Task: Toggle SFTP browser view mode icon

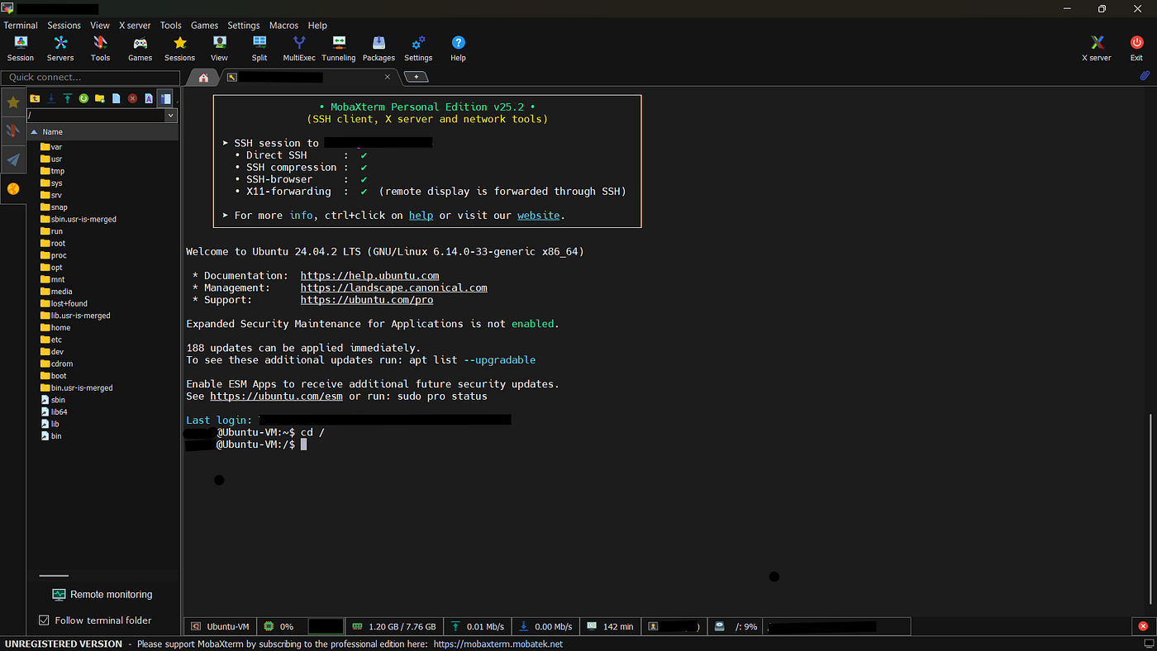Action: point(165,98)
